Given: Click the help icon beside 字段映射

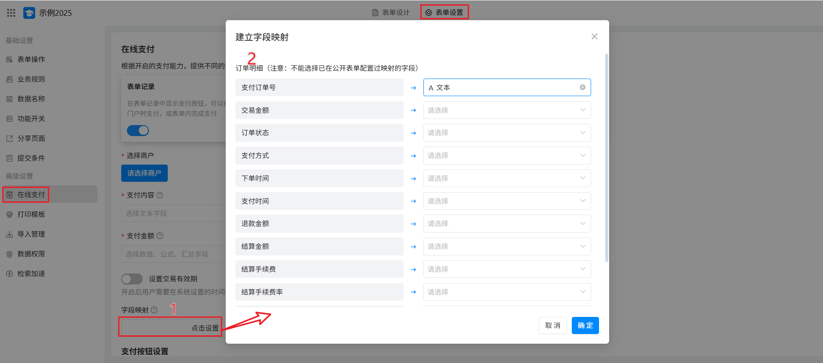Looking at the screenshot, I should (154, 310).
